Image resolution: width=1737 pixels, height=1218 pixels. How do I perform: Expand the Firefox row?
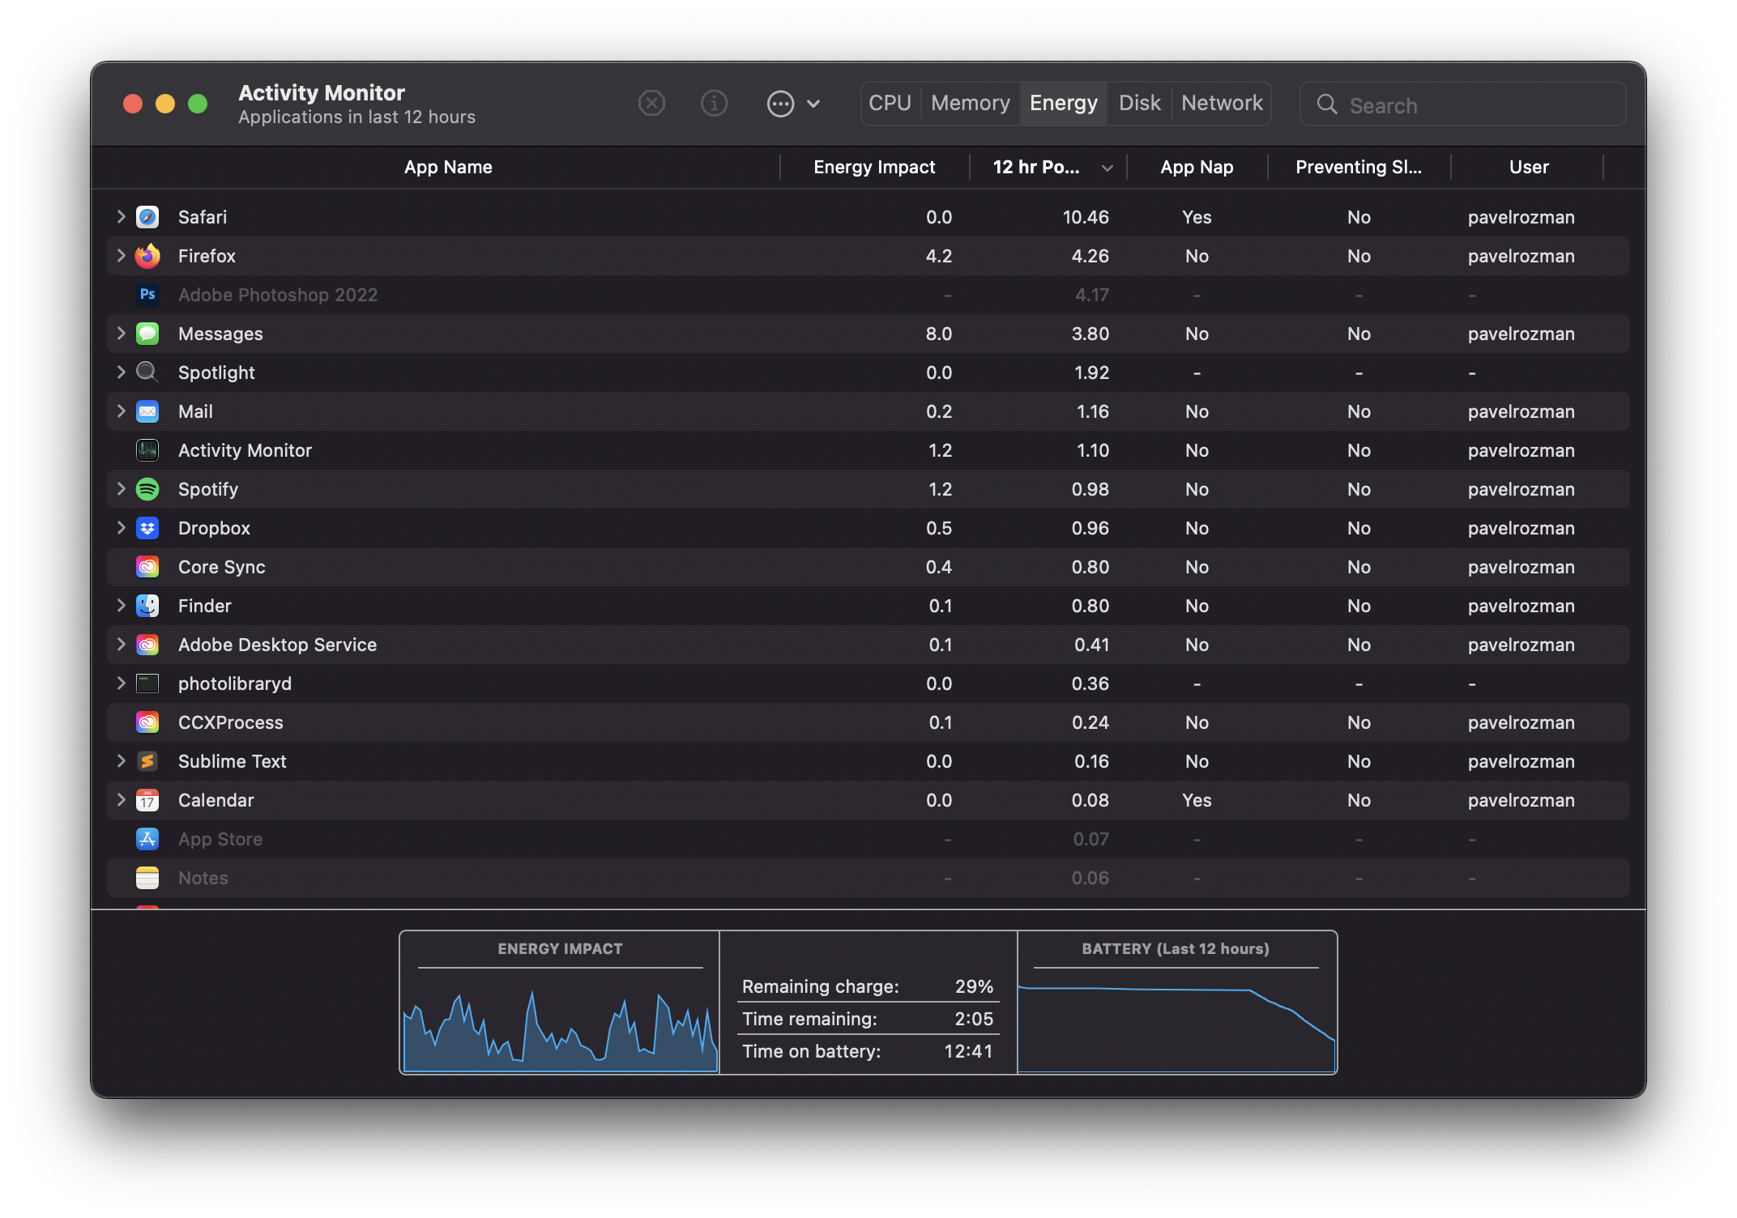pos(121,255)
